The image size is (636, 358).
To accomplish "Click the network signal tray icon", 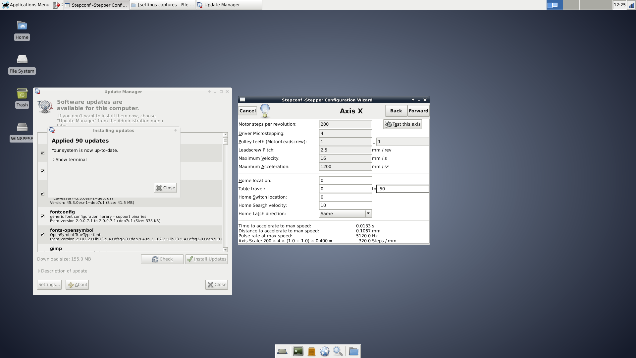I will coord(631,5).
